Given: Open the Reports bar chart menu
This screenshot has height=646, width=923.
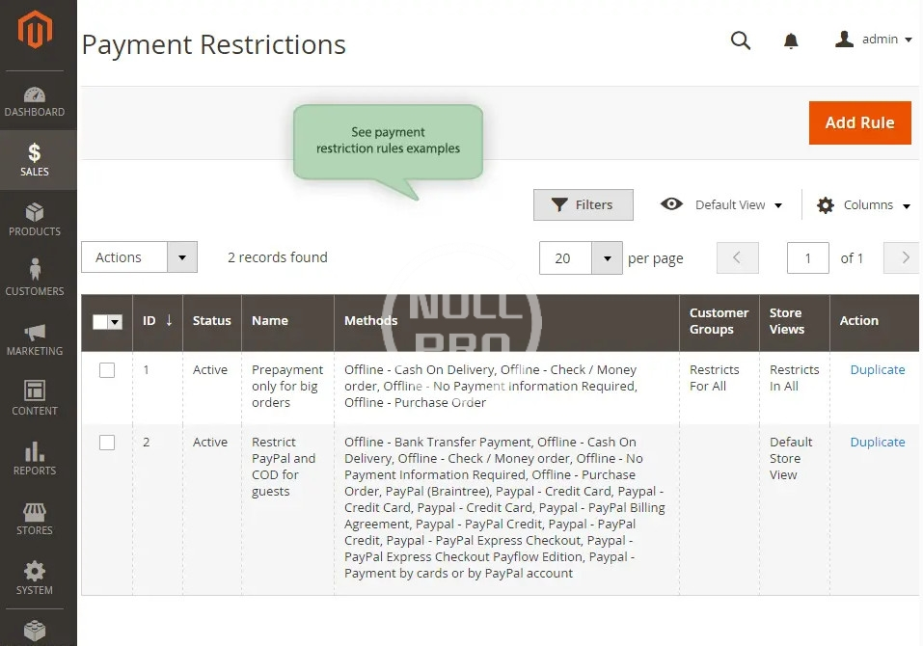Looking at the screenshot, I should (x=35, y=459).
